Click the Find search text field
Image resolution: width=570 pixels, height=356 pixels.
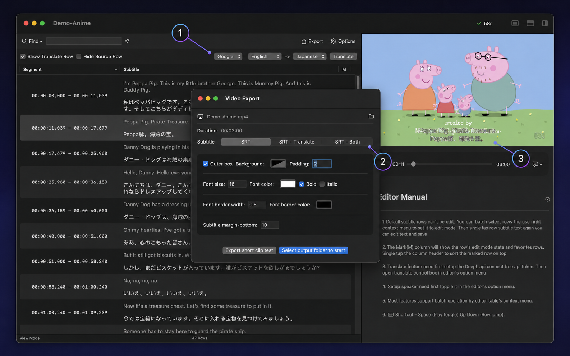pos(84,41)
